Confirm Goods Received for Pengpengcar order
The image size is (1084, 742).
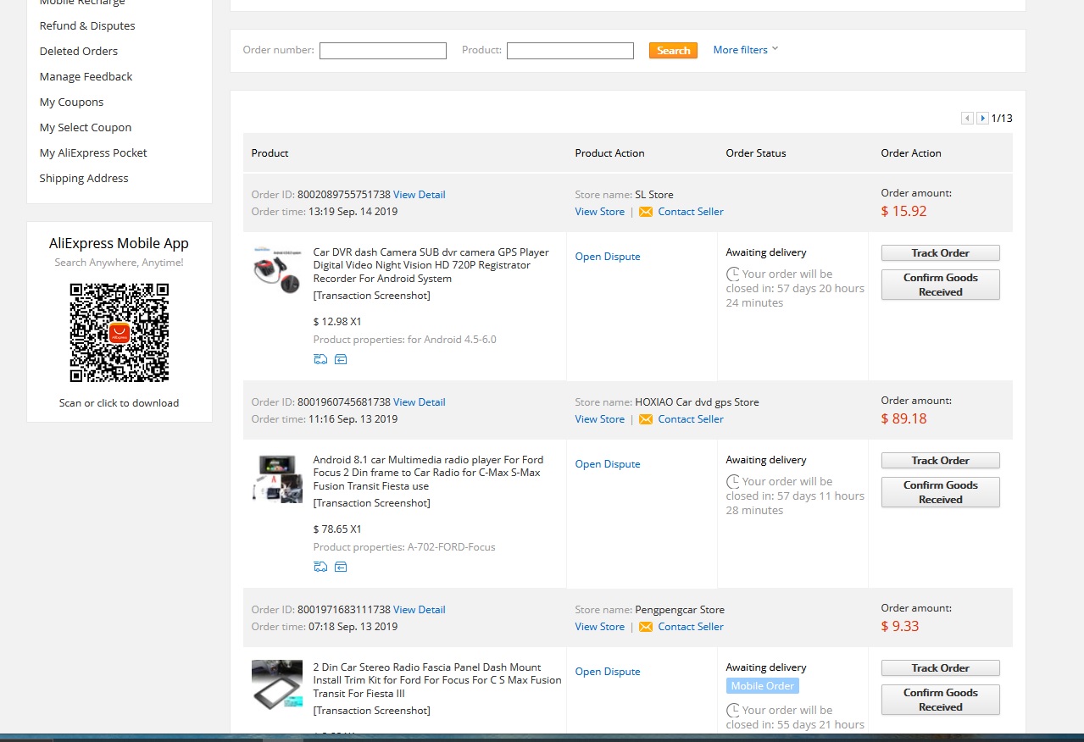tap(941, 700)
